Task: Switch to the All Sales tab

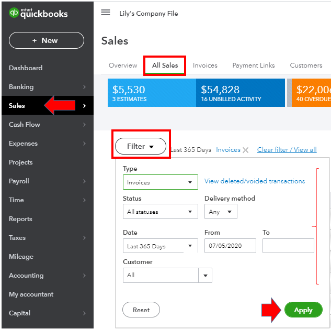Action: tap(165, 65)
